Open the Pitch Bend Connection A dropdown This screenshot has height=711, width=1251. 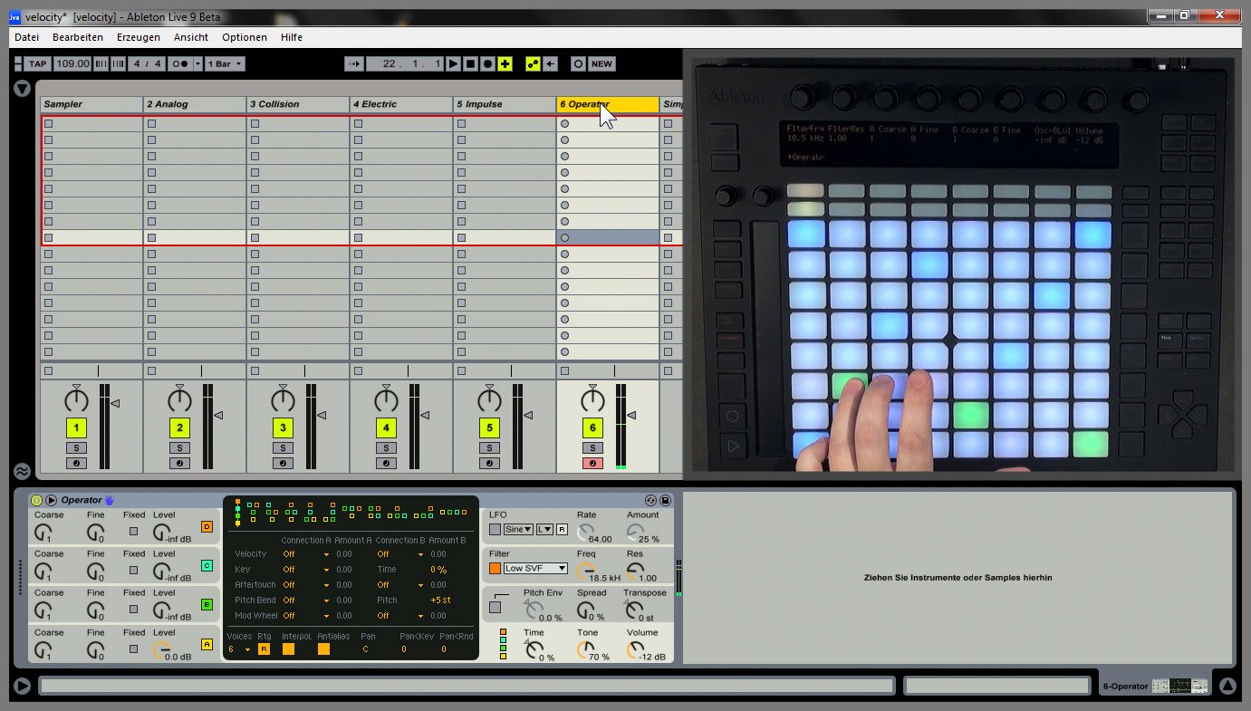(x=306, y=601)
